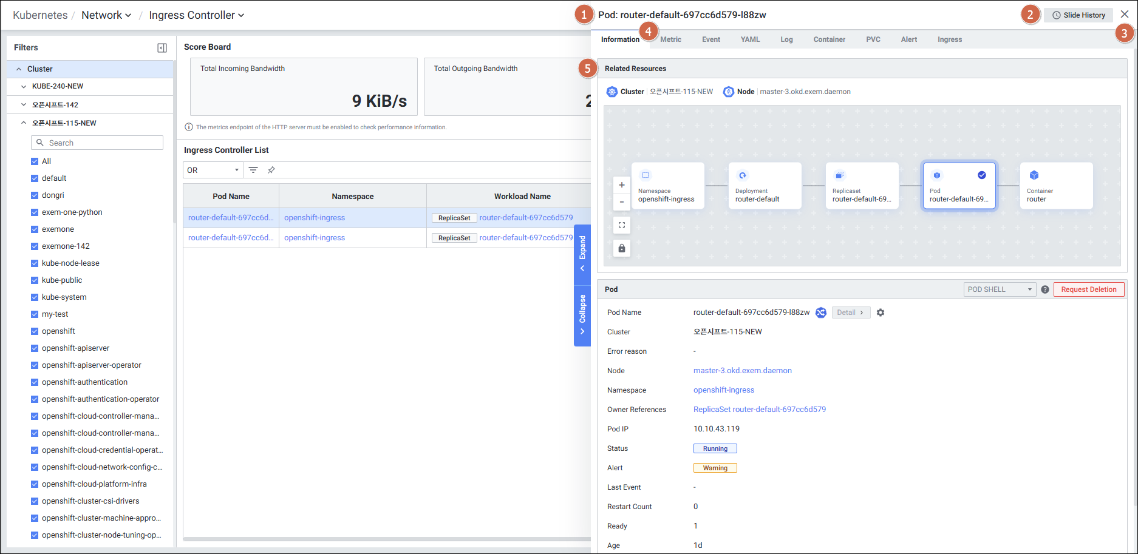This screenshot has width=1138, height=554.
Task: Open the OR condition dropdown
Action: pos(213,170)
